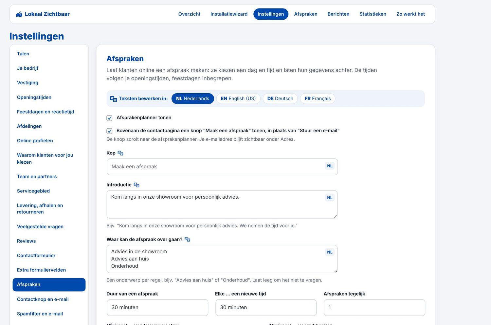Open 'Veelgestelde vragen' in the sidebar
The width and height of the screenshot is (491, 325).
click(x=49, y=226)
